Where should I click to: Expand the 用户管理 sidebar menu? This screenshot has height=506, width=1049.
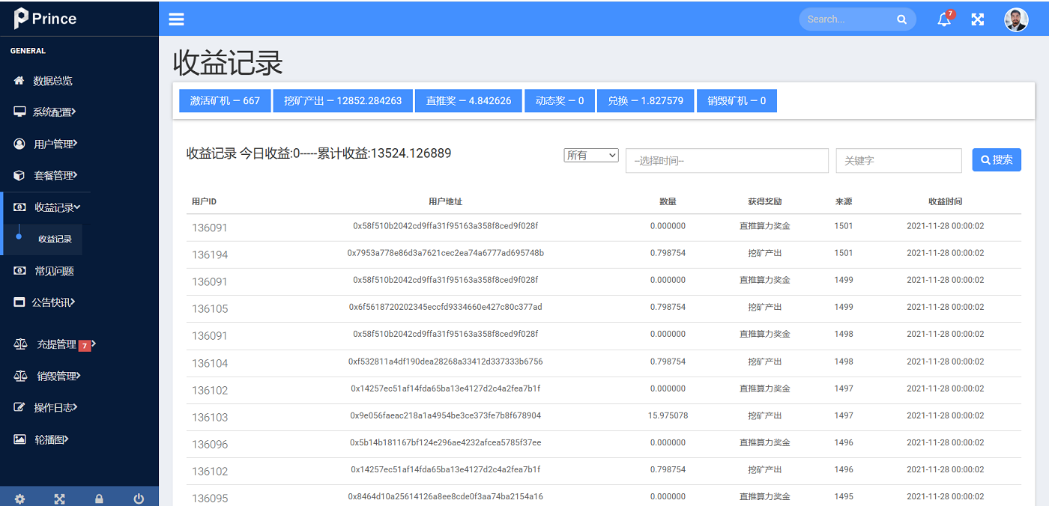click(x=55, y=144)
